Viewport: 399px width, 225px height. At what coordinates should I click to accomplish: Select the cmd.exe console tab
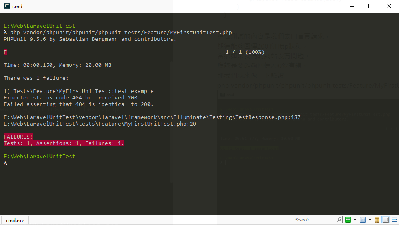[15, 221]
